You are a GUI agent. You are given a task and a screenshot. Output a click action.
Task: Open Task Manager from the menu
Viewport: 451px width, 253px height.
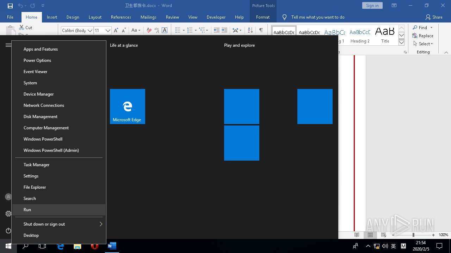point(59,165)
